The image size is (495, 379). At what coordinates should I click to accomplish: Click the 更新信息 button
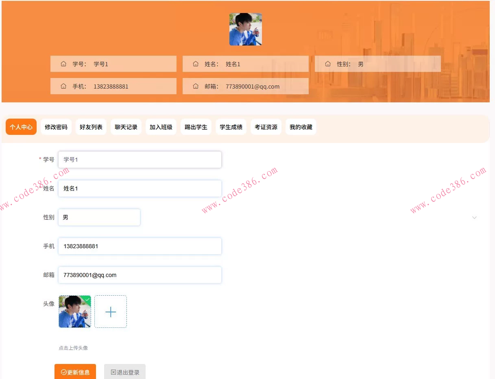75,372
